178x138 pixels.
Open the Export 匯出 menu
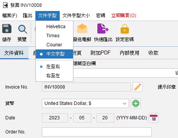(27, 16)
